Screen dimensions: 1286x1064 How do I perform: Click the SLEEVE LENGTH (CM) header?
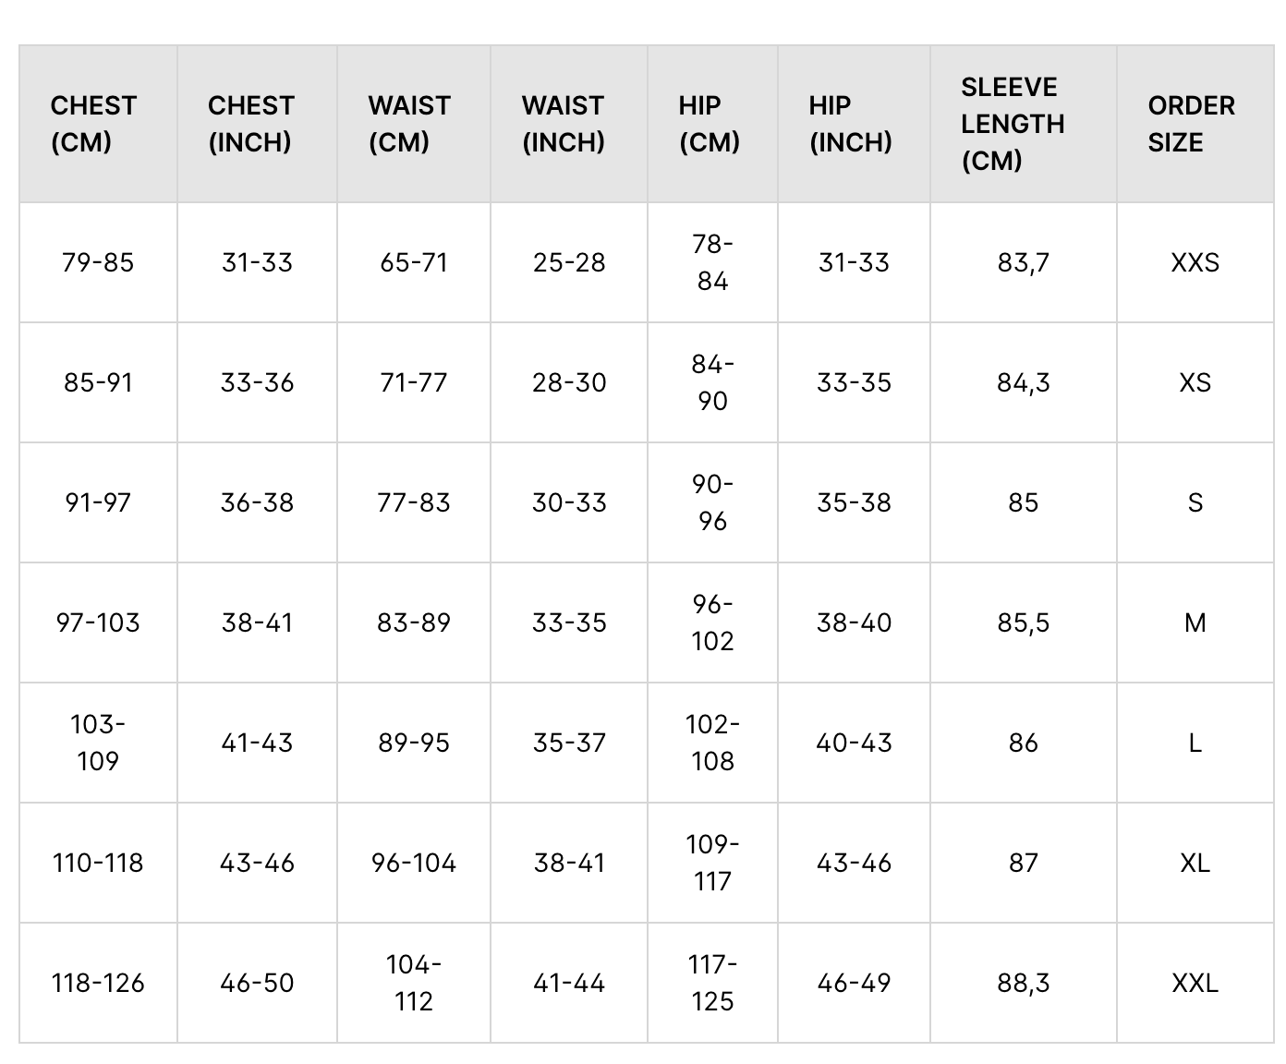[x=1013, y=124]
